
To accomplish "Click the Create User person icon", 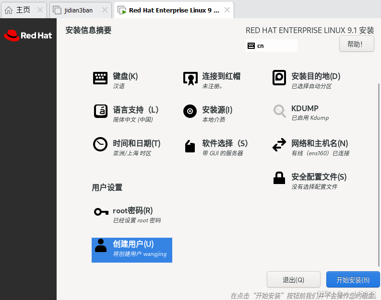I will pos(101,245).
